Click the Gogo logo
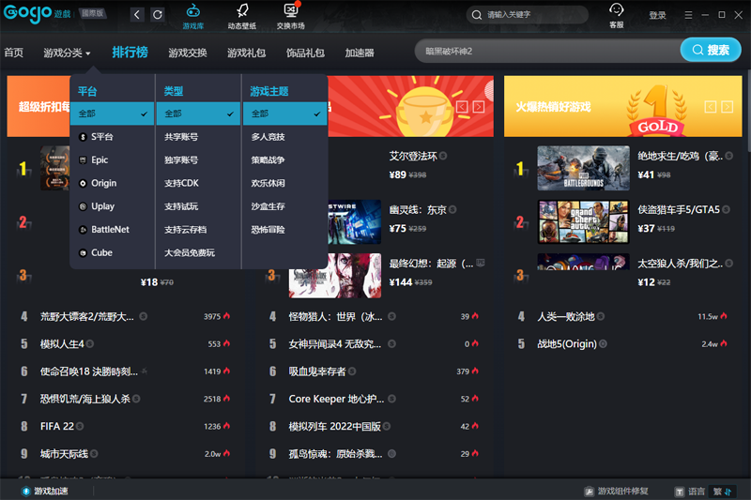This screenshot has height=500, width=751. 28,13
